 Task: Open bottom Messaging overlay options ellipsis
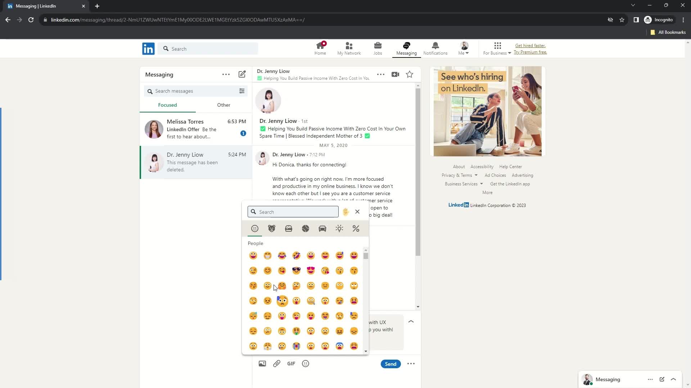[x=650, y=379]
